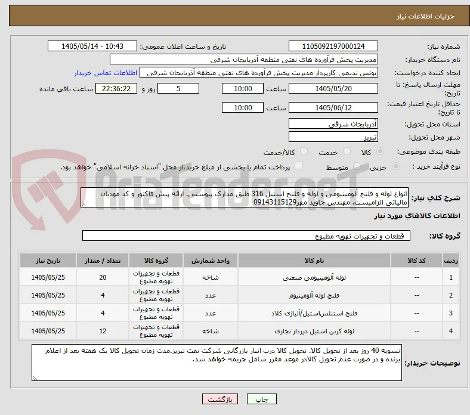Click the remaining days field showing 5
The height and width of the screenshot is (415, 470).
178,89
